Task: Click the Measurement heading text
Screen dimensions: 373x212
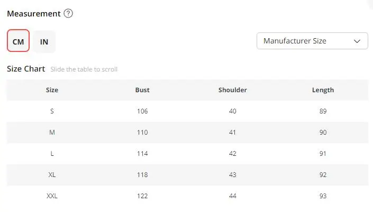Action: [x=33, y=14]
